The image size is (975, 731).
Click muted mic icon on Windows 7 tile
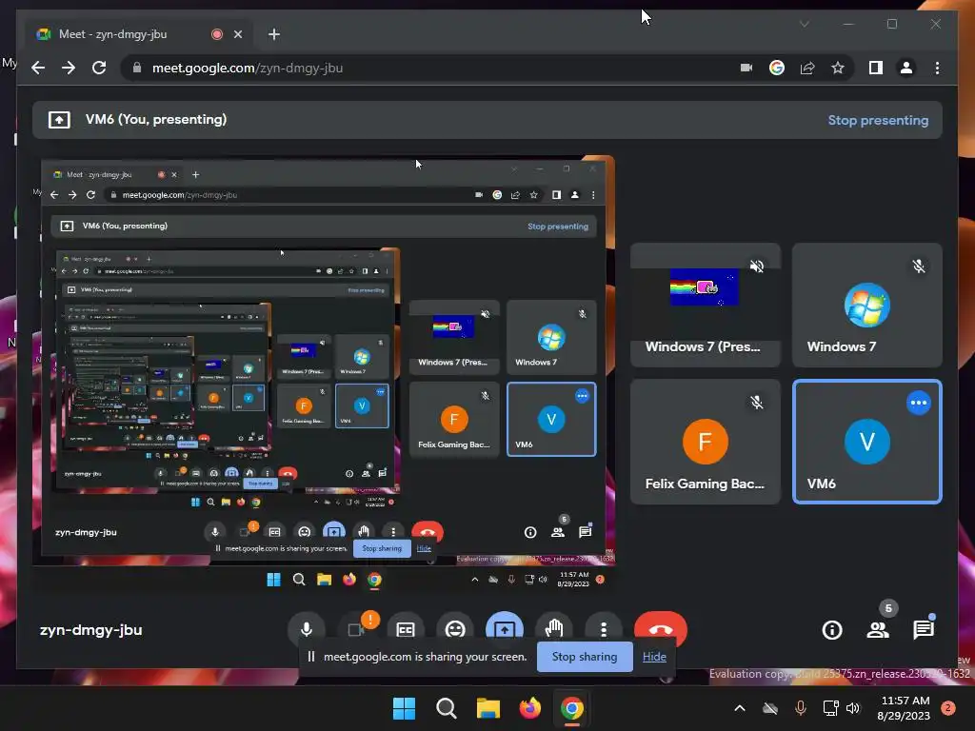pyautogui.click(x=919, y=267)
